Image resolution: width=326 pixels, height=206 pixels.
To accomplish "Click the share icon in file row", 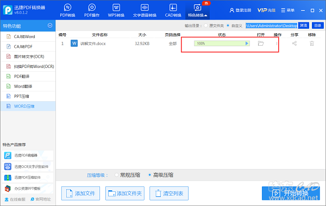I will 294,43.
